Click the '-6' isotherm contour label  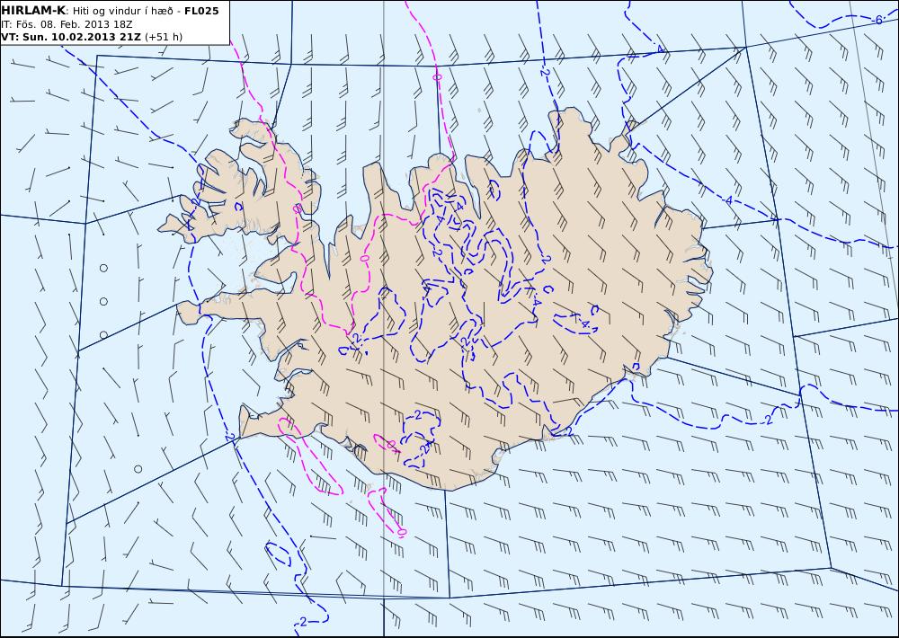pyautogui.click(x=877, y=20)
